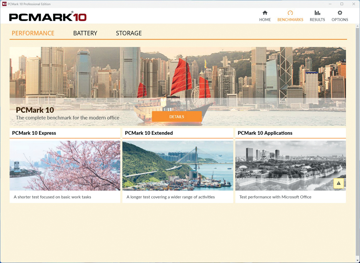
Task: Switch to the Storage tab
Action: pos(129,33)
